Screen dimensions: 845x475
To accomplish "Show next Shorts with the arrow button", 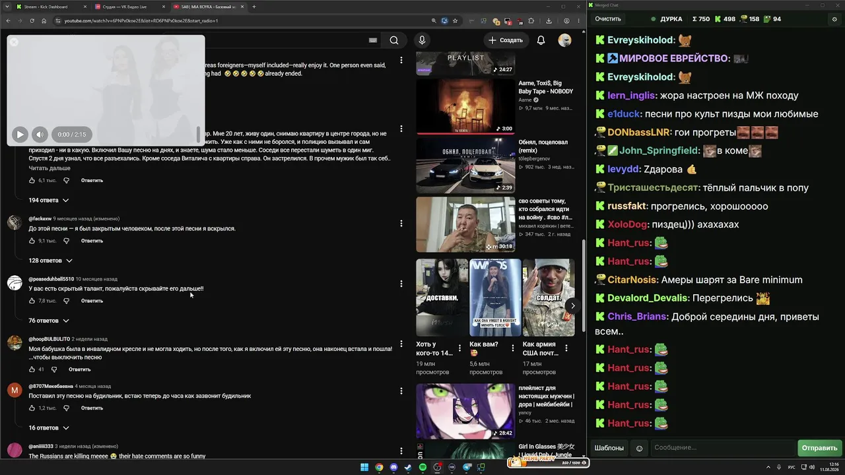I will pyautogui.click(x=573, y=305).
